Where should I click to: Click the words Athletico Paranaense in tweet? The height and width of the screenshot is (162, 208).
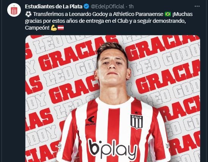[x=138, y=14]
